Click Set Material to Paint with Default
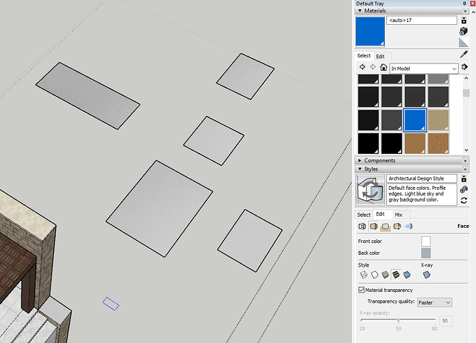Image resolution: width=476 pixels, height=343 pixels. 464,42
